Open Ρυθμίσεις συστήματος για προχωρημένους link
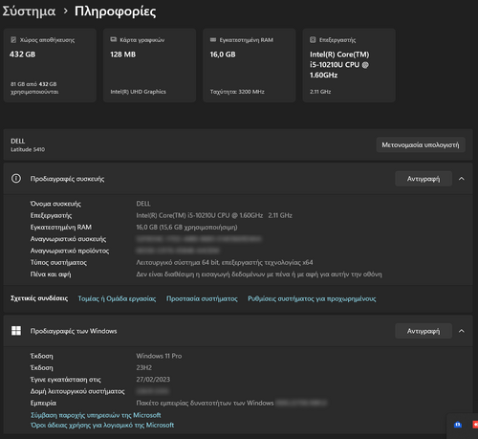This screenshot has width=478, height=439. point(312,298)
